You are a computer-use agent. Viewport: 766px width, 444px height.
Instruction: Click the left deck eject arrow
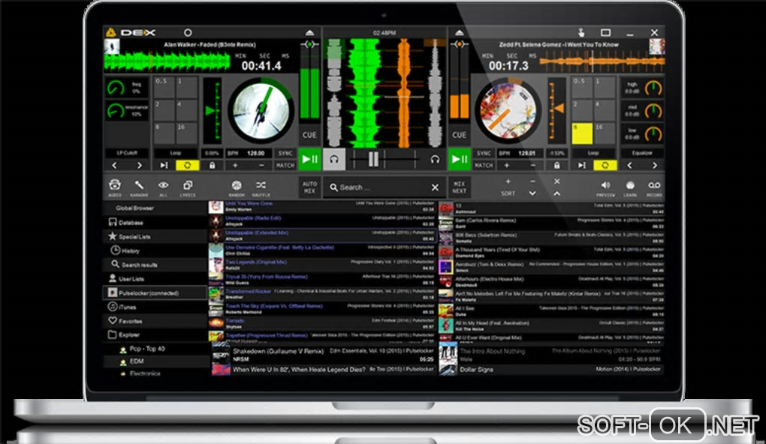click(309, 33)
